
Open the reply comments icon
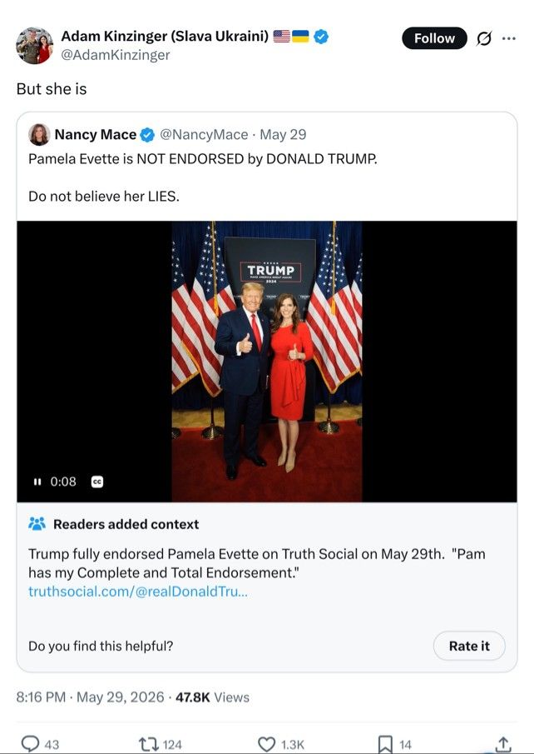pos(30,744)
